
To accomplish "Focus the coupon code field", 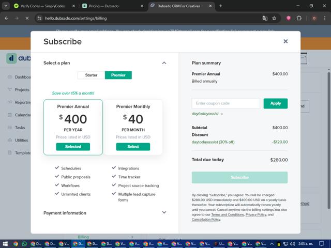I will tap(225, 103).
